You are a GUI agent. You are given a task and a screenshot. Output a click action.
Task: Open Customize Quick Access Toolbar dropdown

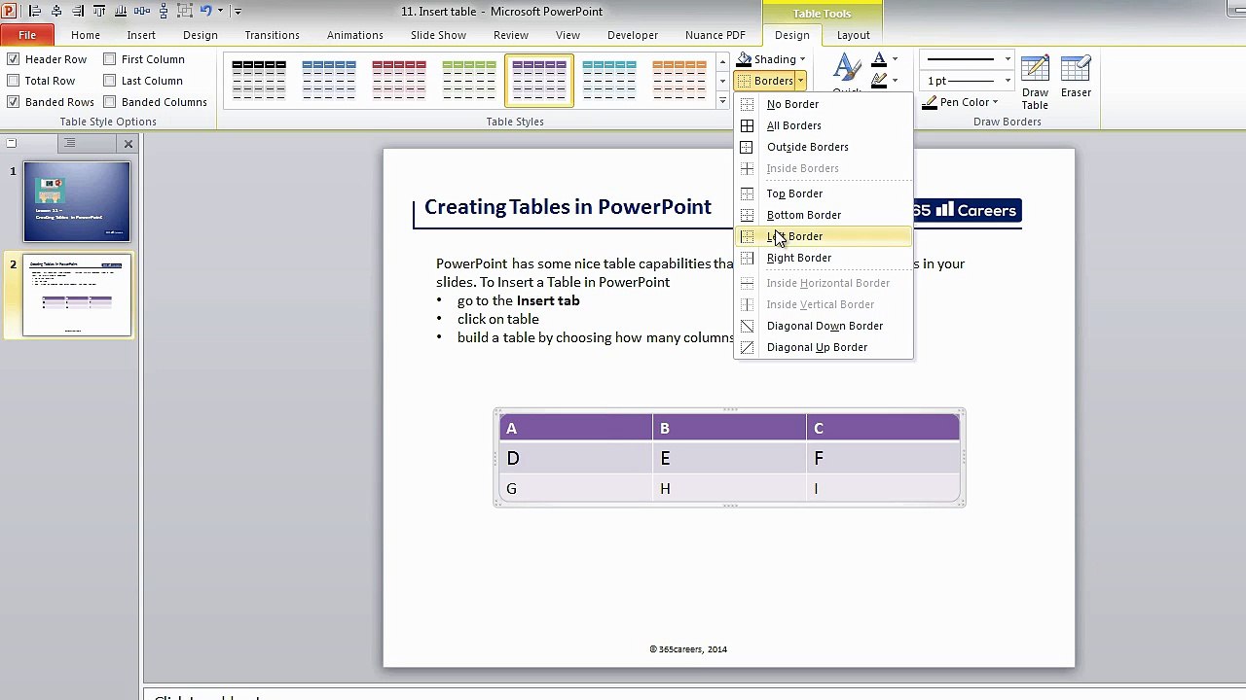click(238, 12)
